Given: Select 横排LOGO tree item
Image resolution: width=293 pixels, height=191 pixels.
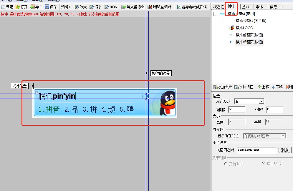Looking at the screenshot, I should coord(244,28).
